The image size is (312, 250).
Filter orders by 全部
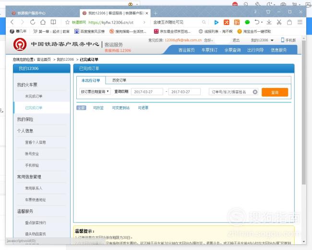tap(81, 108)
